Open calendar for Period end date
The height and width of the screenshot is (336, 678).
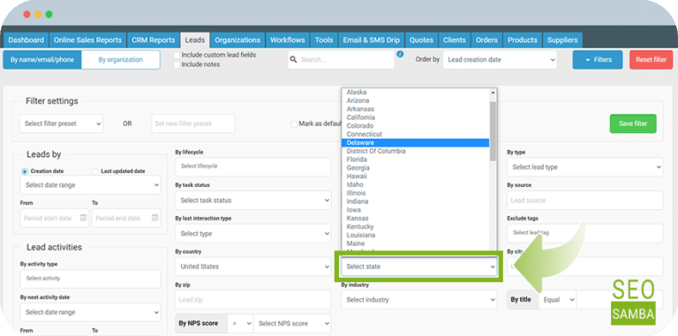[155, 218]
